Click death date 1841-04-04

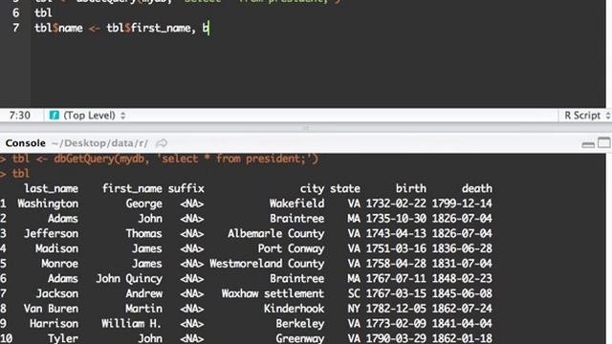point(462,324)
